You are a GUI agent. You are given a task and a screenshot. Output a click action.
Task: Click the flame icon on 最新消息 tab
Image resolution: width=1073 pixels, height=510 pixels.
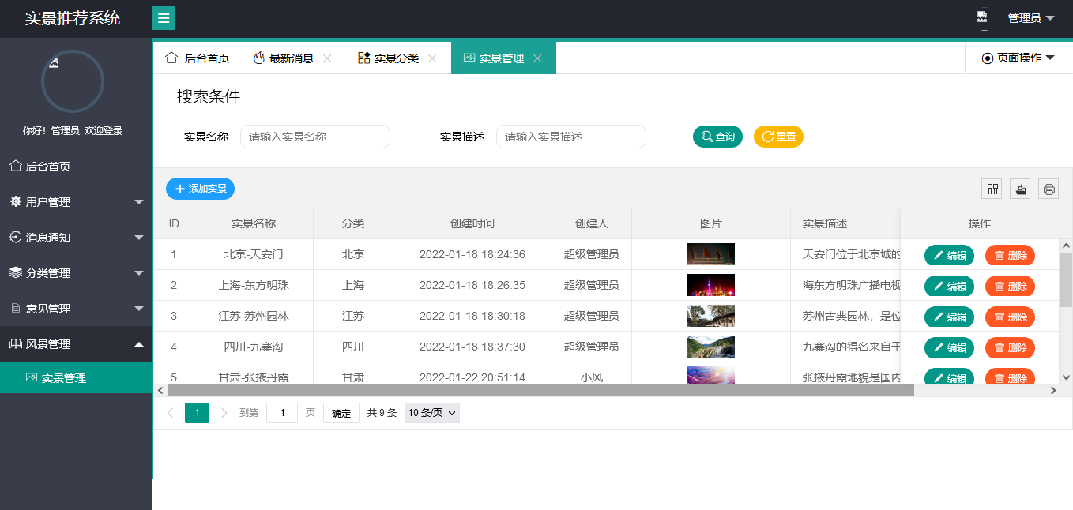tap(258, 58)
